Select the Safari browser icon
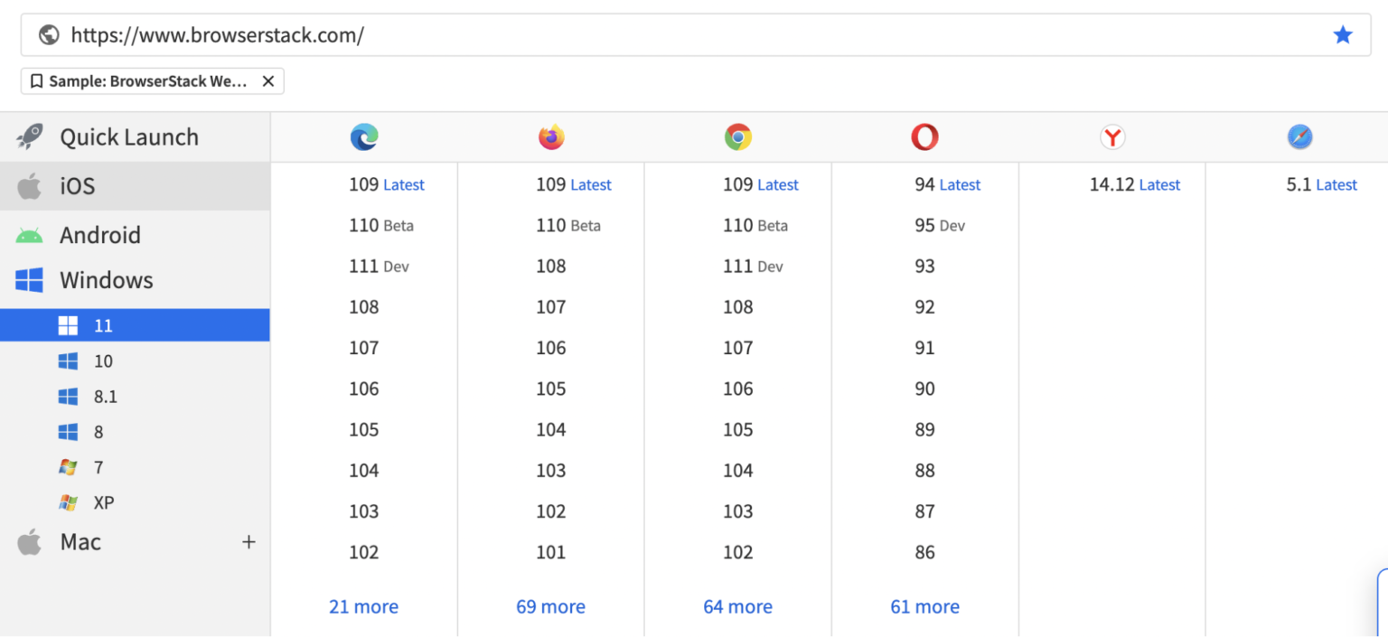 coord(1299,136)
